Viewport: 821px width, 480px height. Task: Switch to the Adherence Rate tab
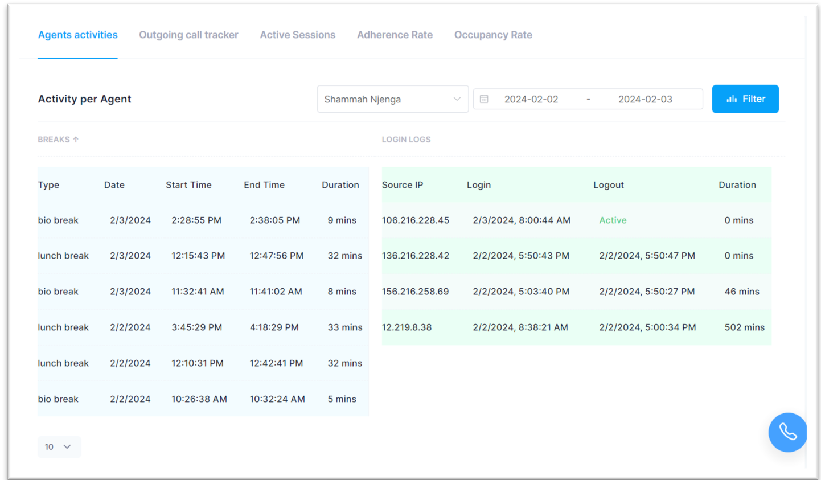tap(395, 35)
